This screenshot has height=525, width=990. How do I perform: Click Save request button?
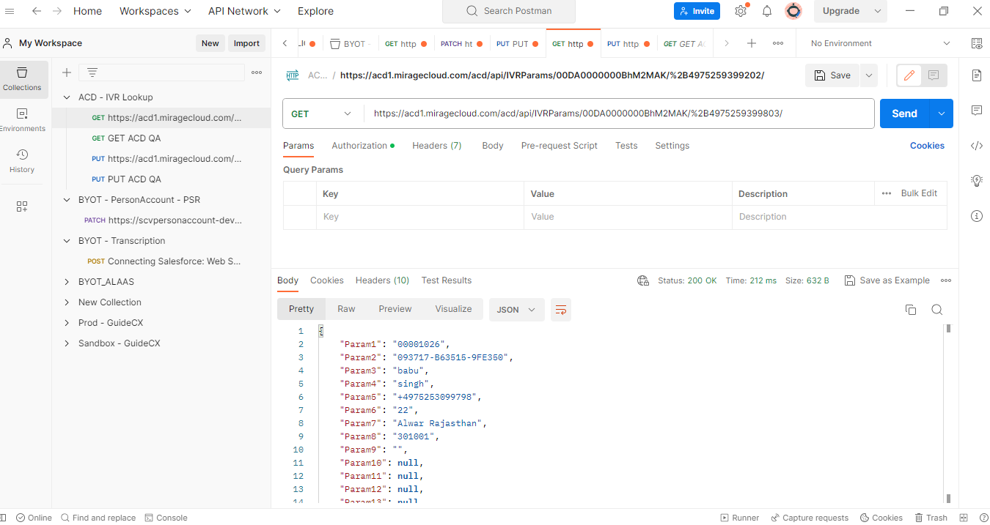click(x=832, y=75)
